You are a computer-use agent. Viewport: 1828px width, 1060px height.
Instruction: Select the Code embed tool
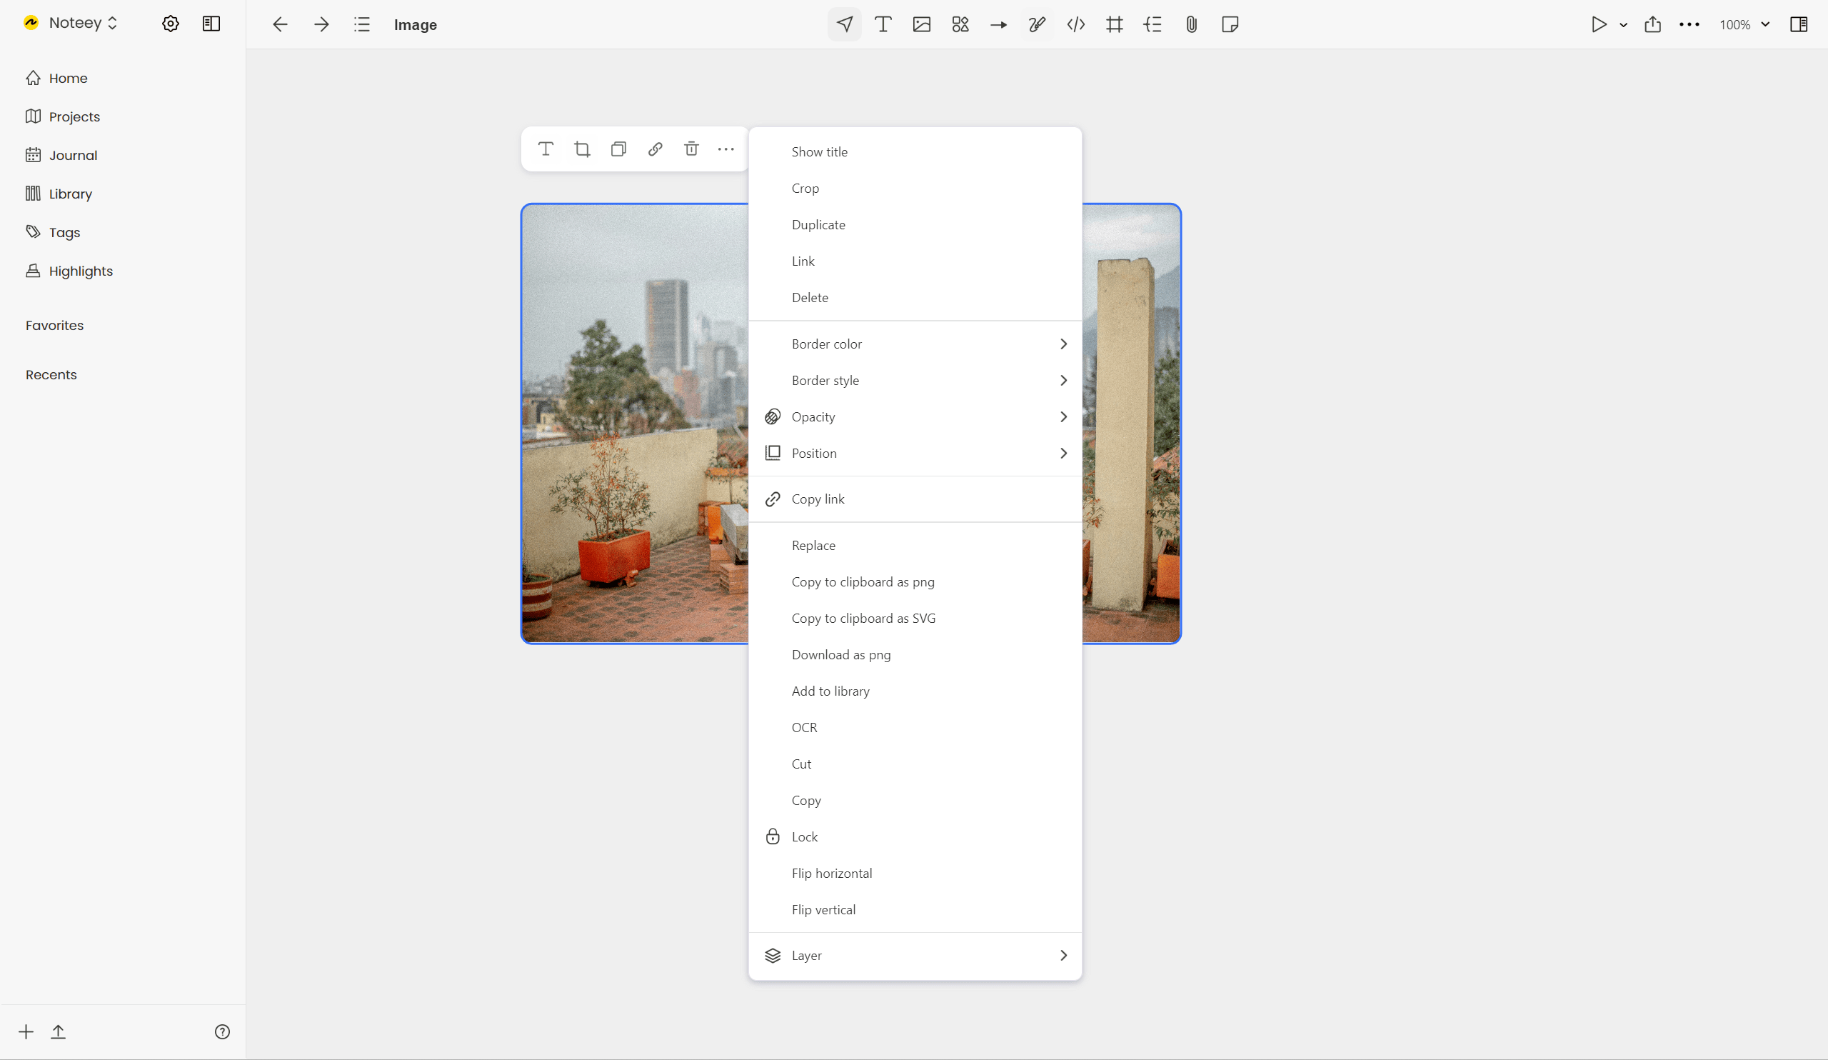1076,25
